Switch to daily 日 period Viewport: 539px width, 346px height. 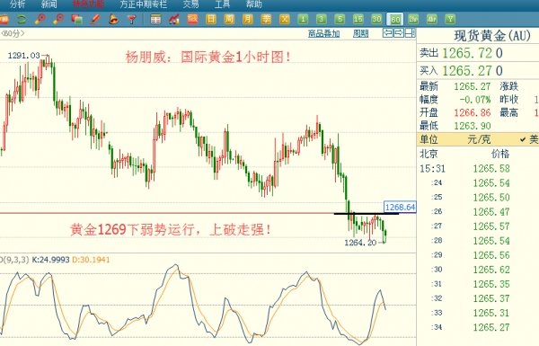point(211,19)
